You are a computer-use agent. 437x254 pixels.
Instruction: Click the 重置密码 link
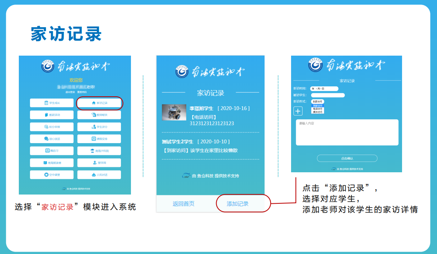click(x=82, y=92)
